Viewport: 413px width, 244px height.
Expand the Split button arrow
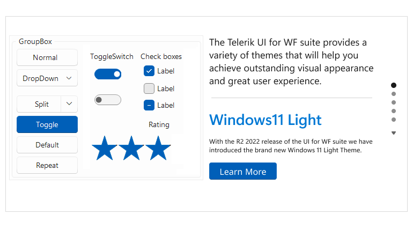pyautogui.click(x=69, y=103)
